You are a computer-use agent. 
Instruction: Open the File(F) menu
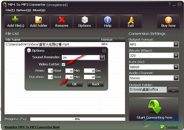pyautogui.click(x=10, y=10)
